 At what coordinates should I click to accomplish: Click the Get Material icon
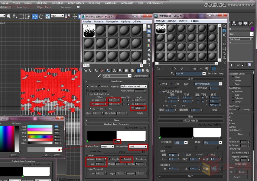(86, 70)
